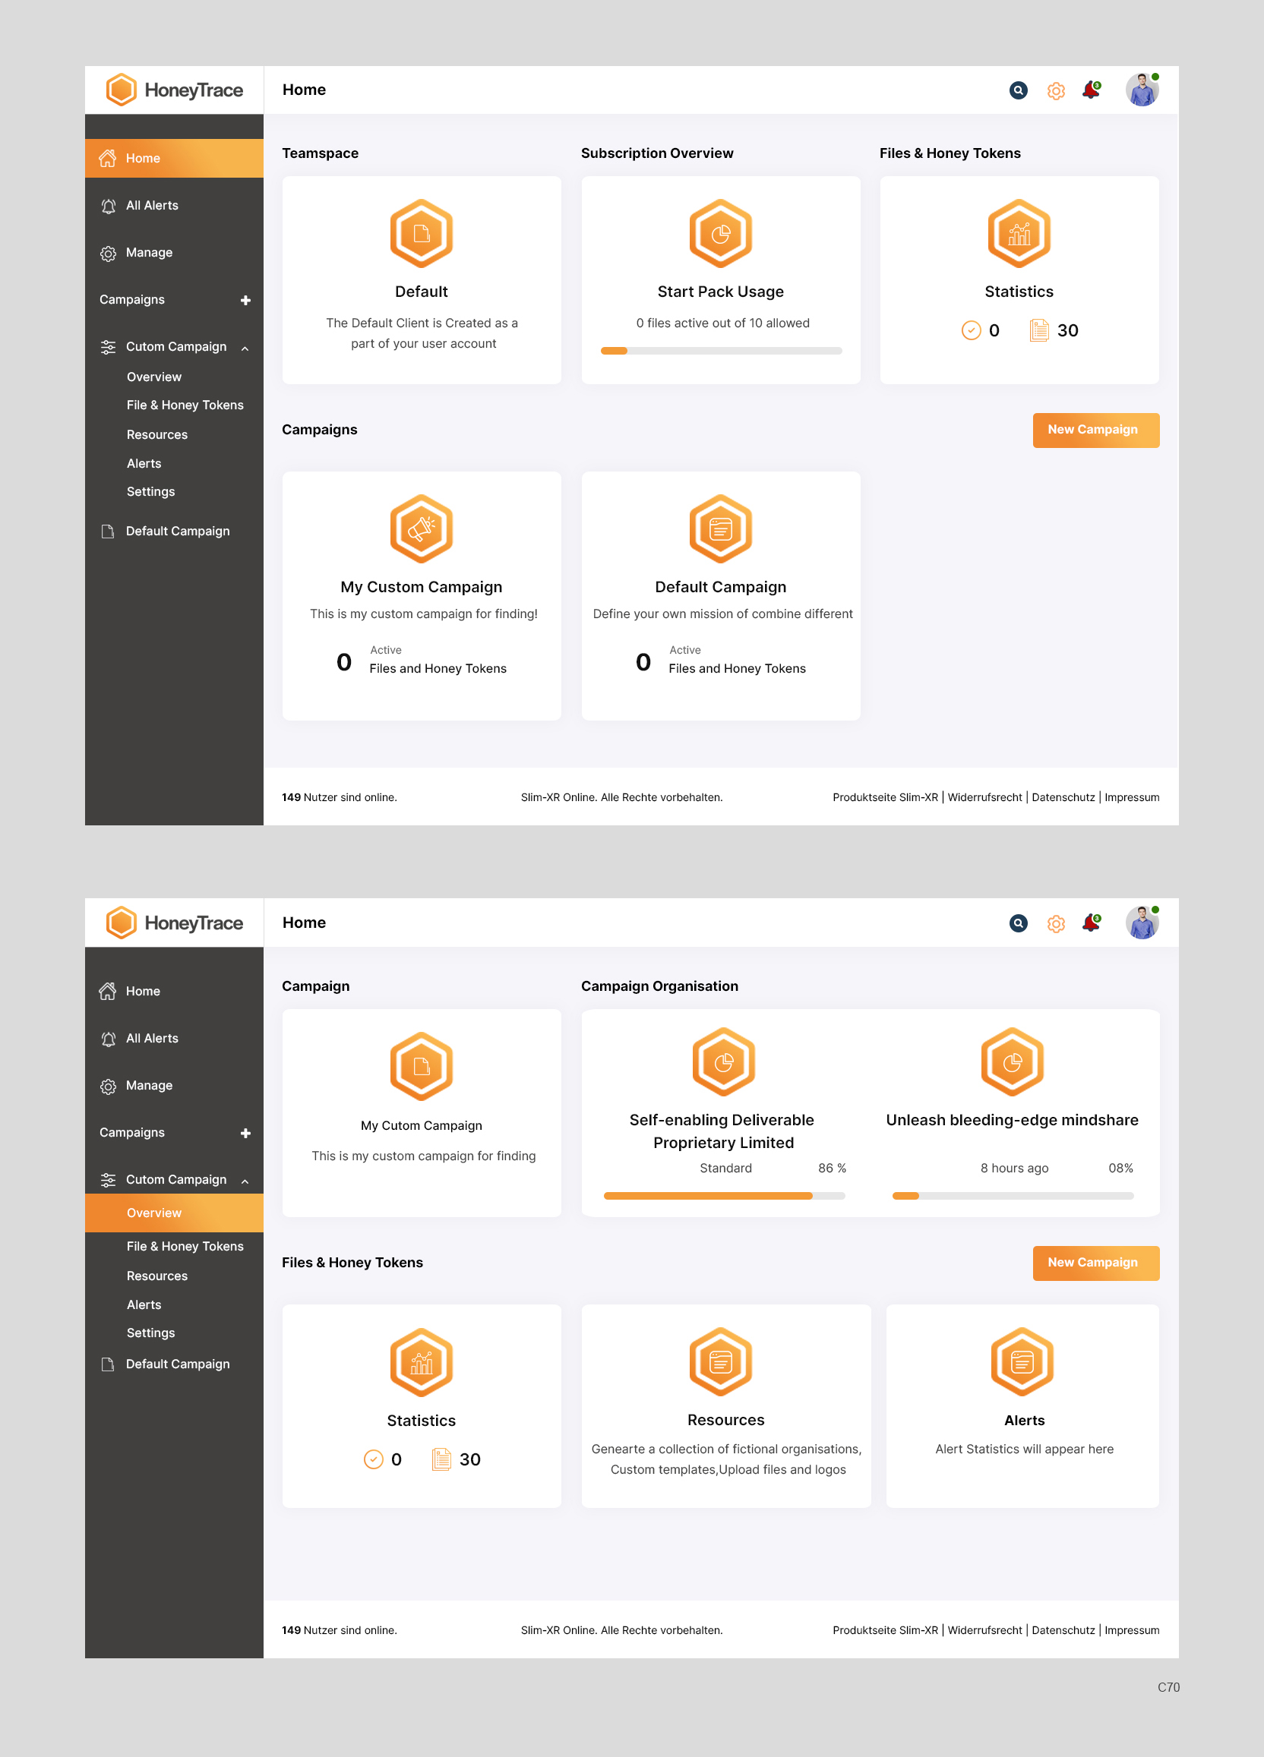This screenshot has height=1757, width=1264.
Task: Click the hexagon icon above Self-enabling Deliverable
Action: tap(722, 1061)
